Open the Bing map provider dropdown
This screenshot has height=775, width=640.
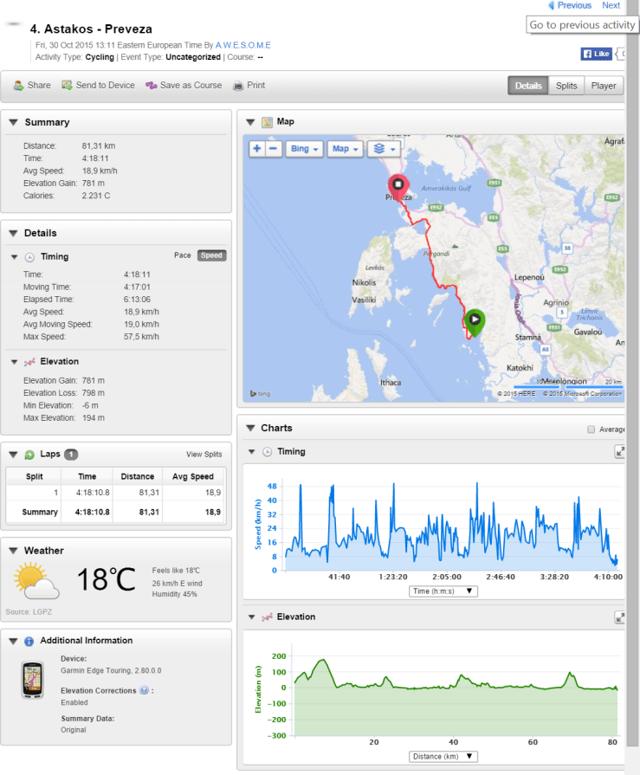(304, 149)
